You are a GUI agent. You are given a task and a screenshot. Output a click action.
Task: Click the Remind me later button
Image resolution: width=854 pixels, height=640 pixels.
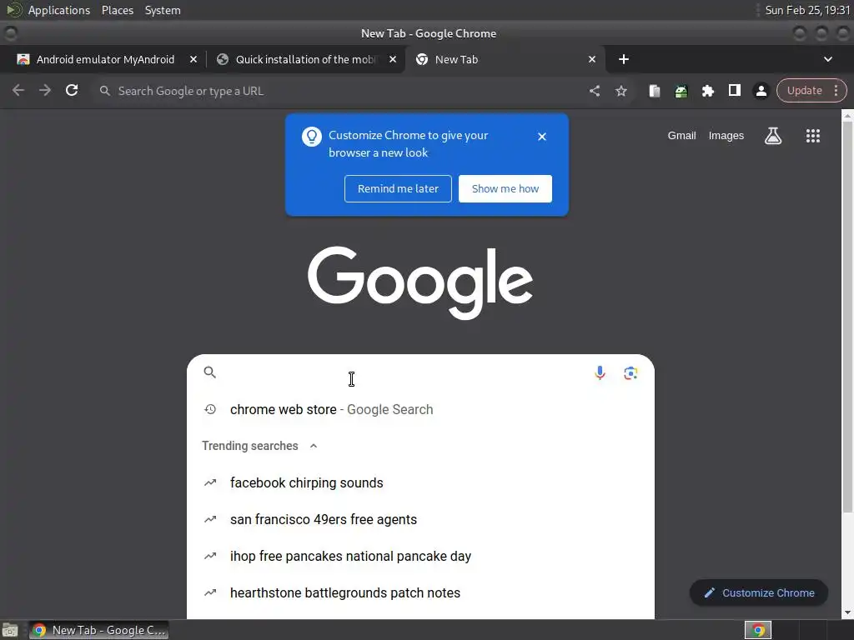click(398, 189)
